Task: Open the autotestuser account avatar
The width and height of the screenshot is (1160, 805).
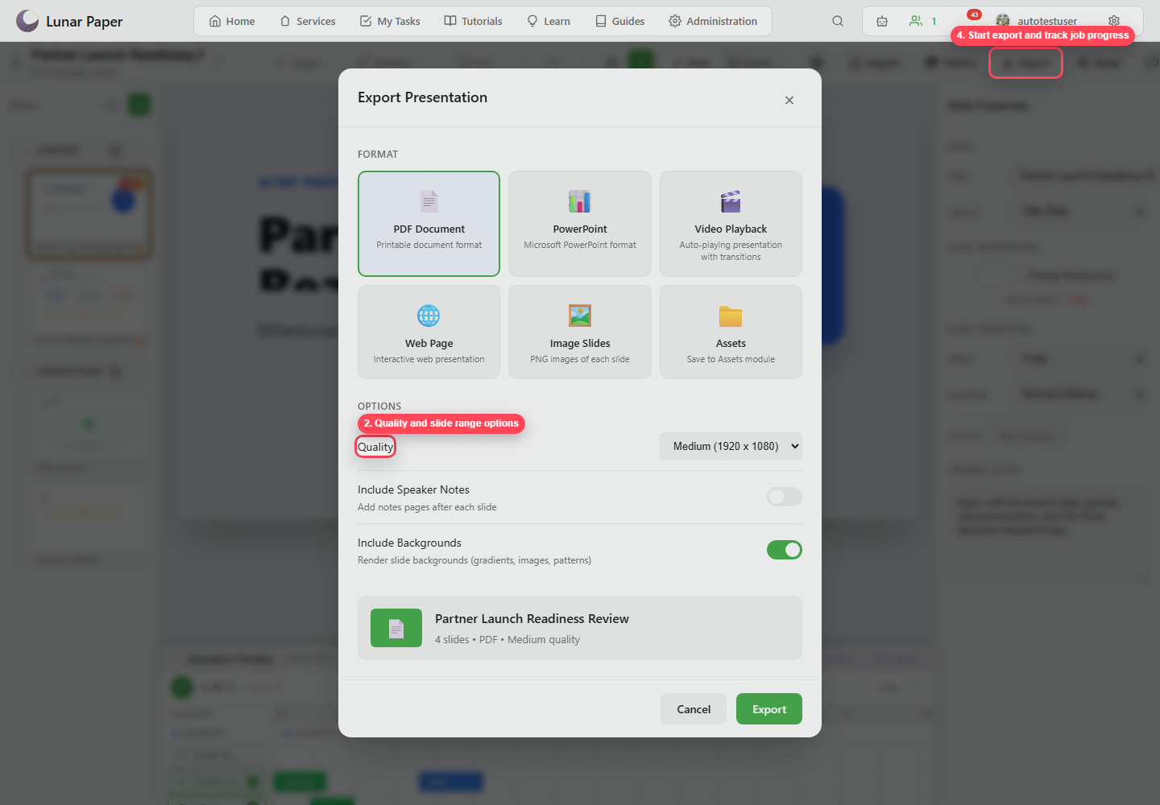Action: coord(1003,21)
